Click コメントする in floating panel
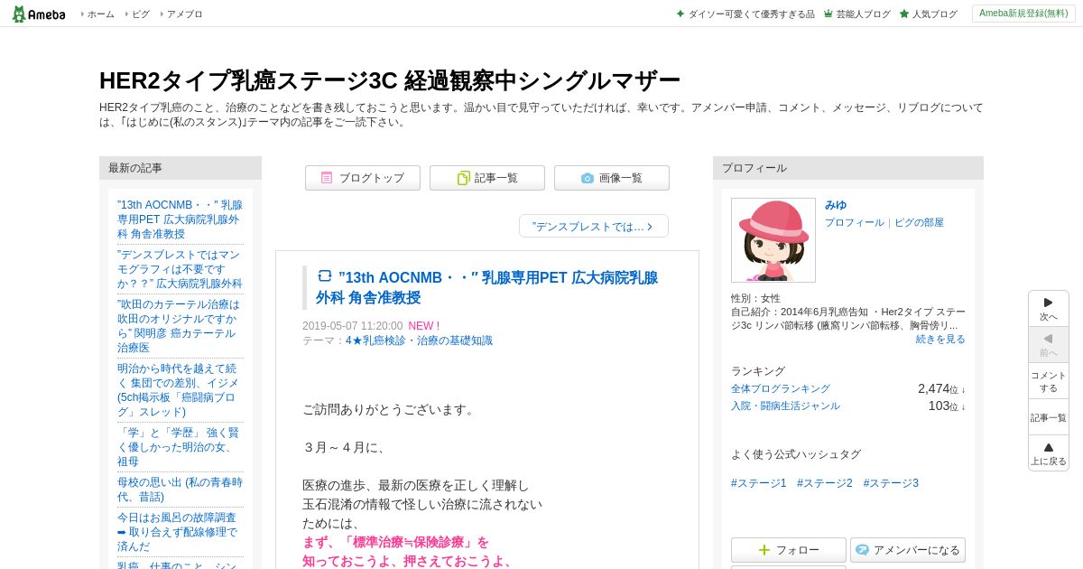The width and height of the screenshot is (1083, 569). point(1049,381)
